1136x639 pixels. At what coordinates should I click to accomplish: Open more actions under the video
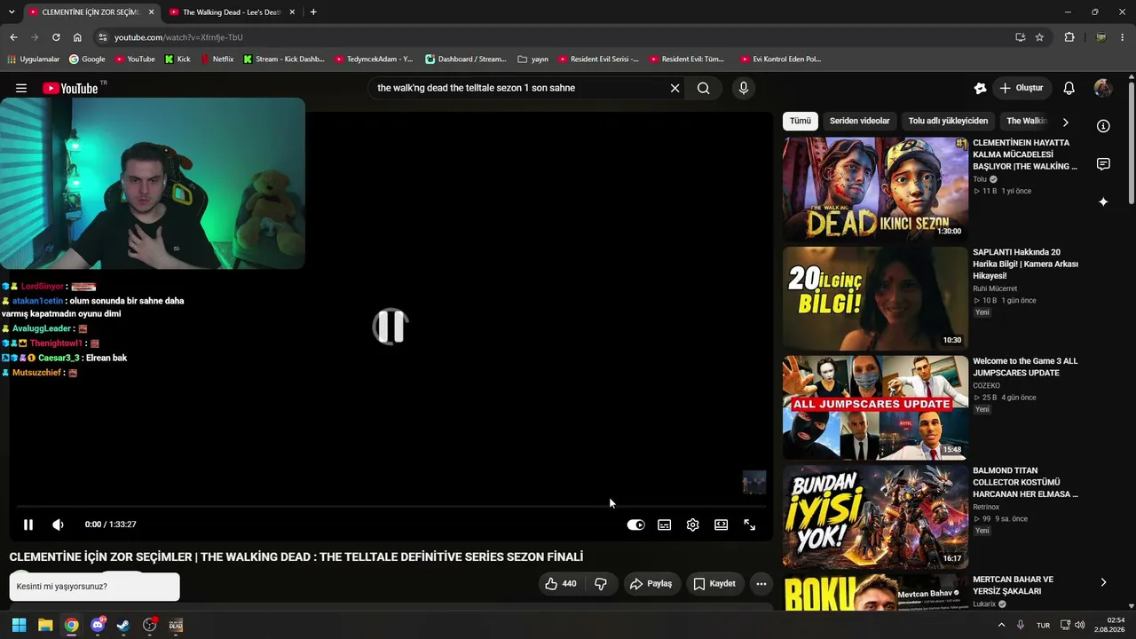click(761, 584)
